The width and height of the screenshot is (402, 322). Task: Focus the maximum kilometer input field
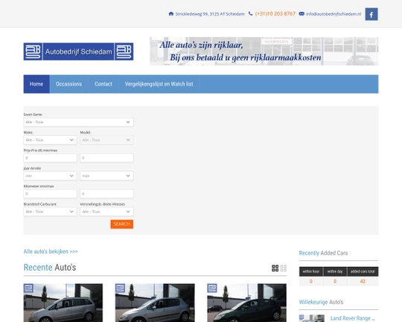[106, 194]
